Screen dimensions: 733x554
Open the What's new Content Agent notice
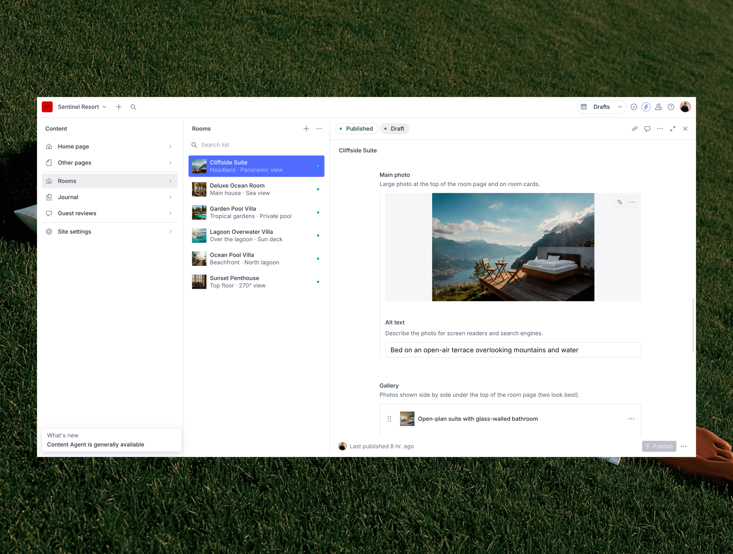[111, 440]
